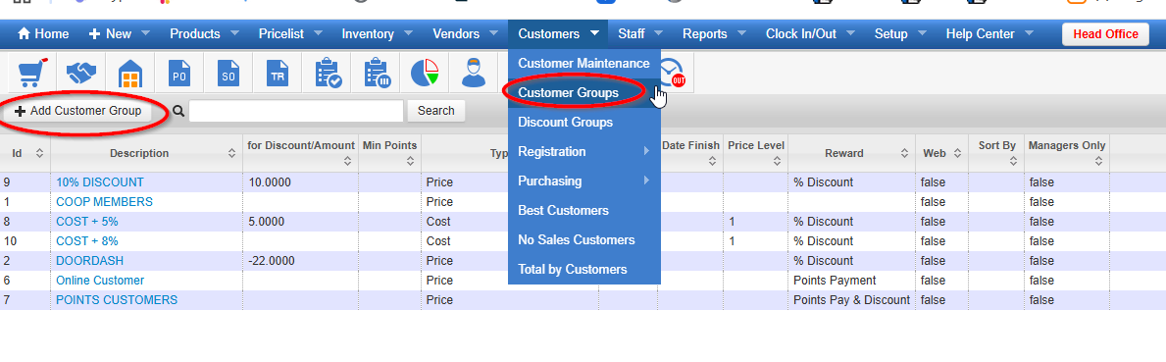
Task: Click the handshake icon in toolbar
Action: point(81,73)
